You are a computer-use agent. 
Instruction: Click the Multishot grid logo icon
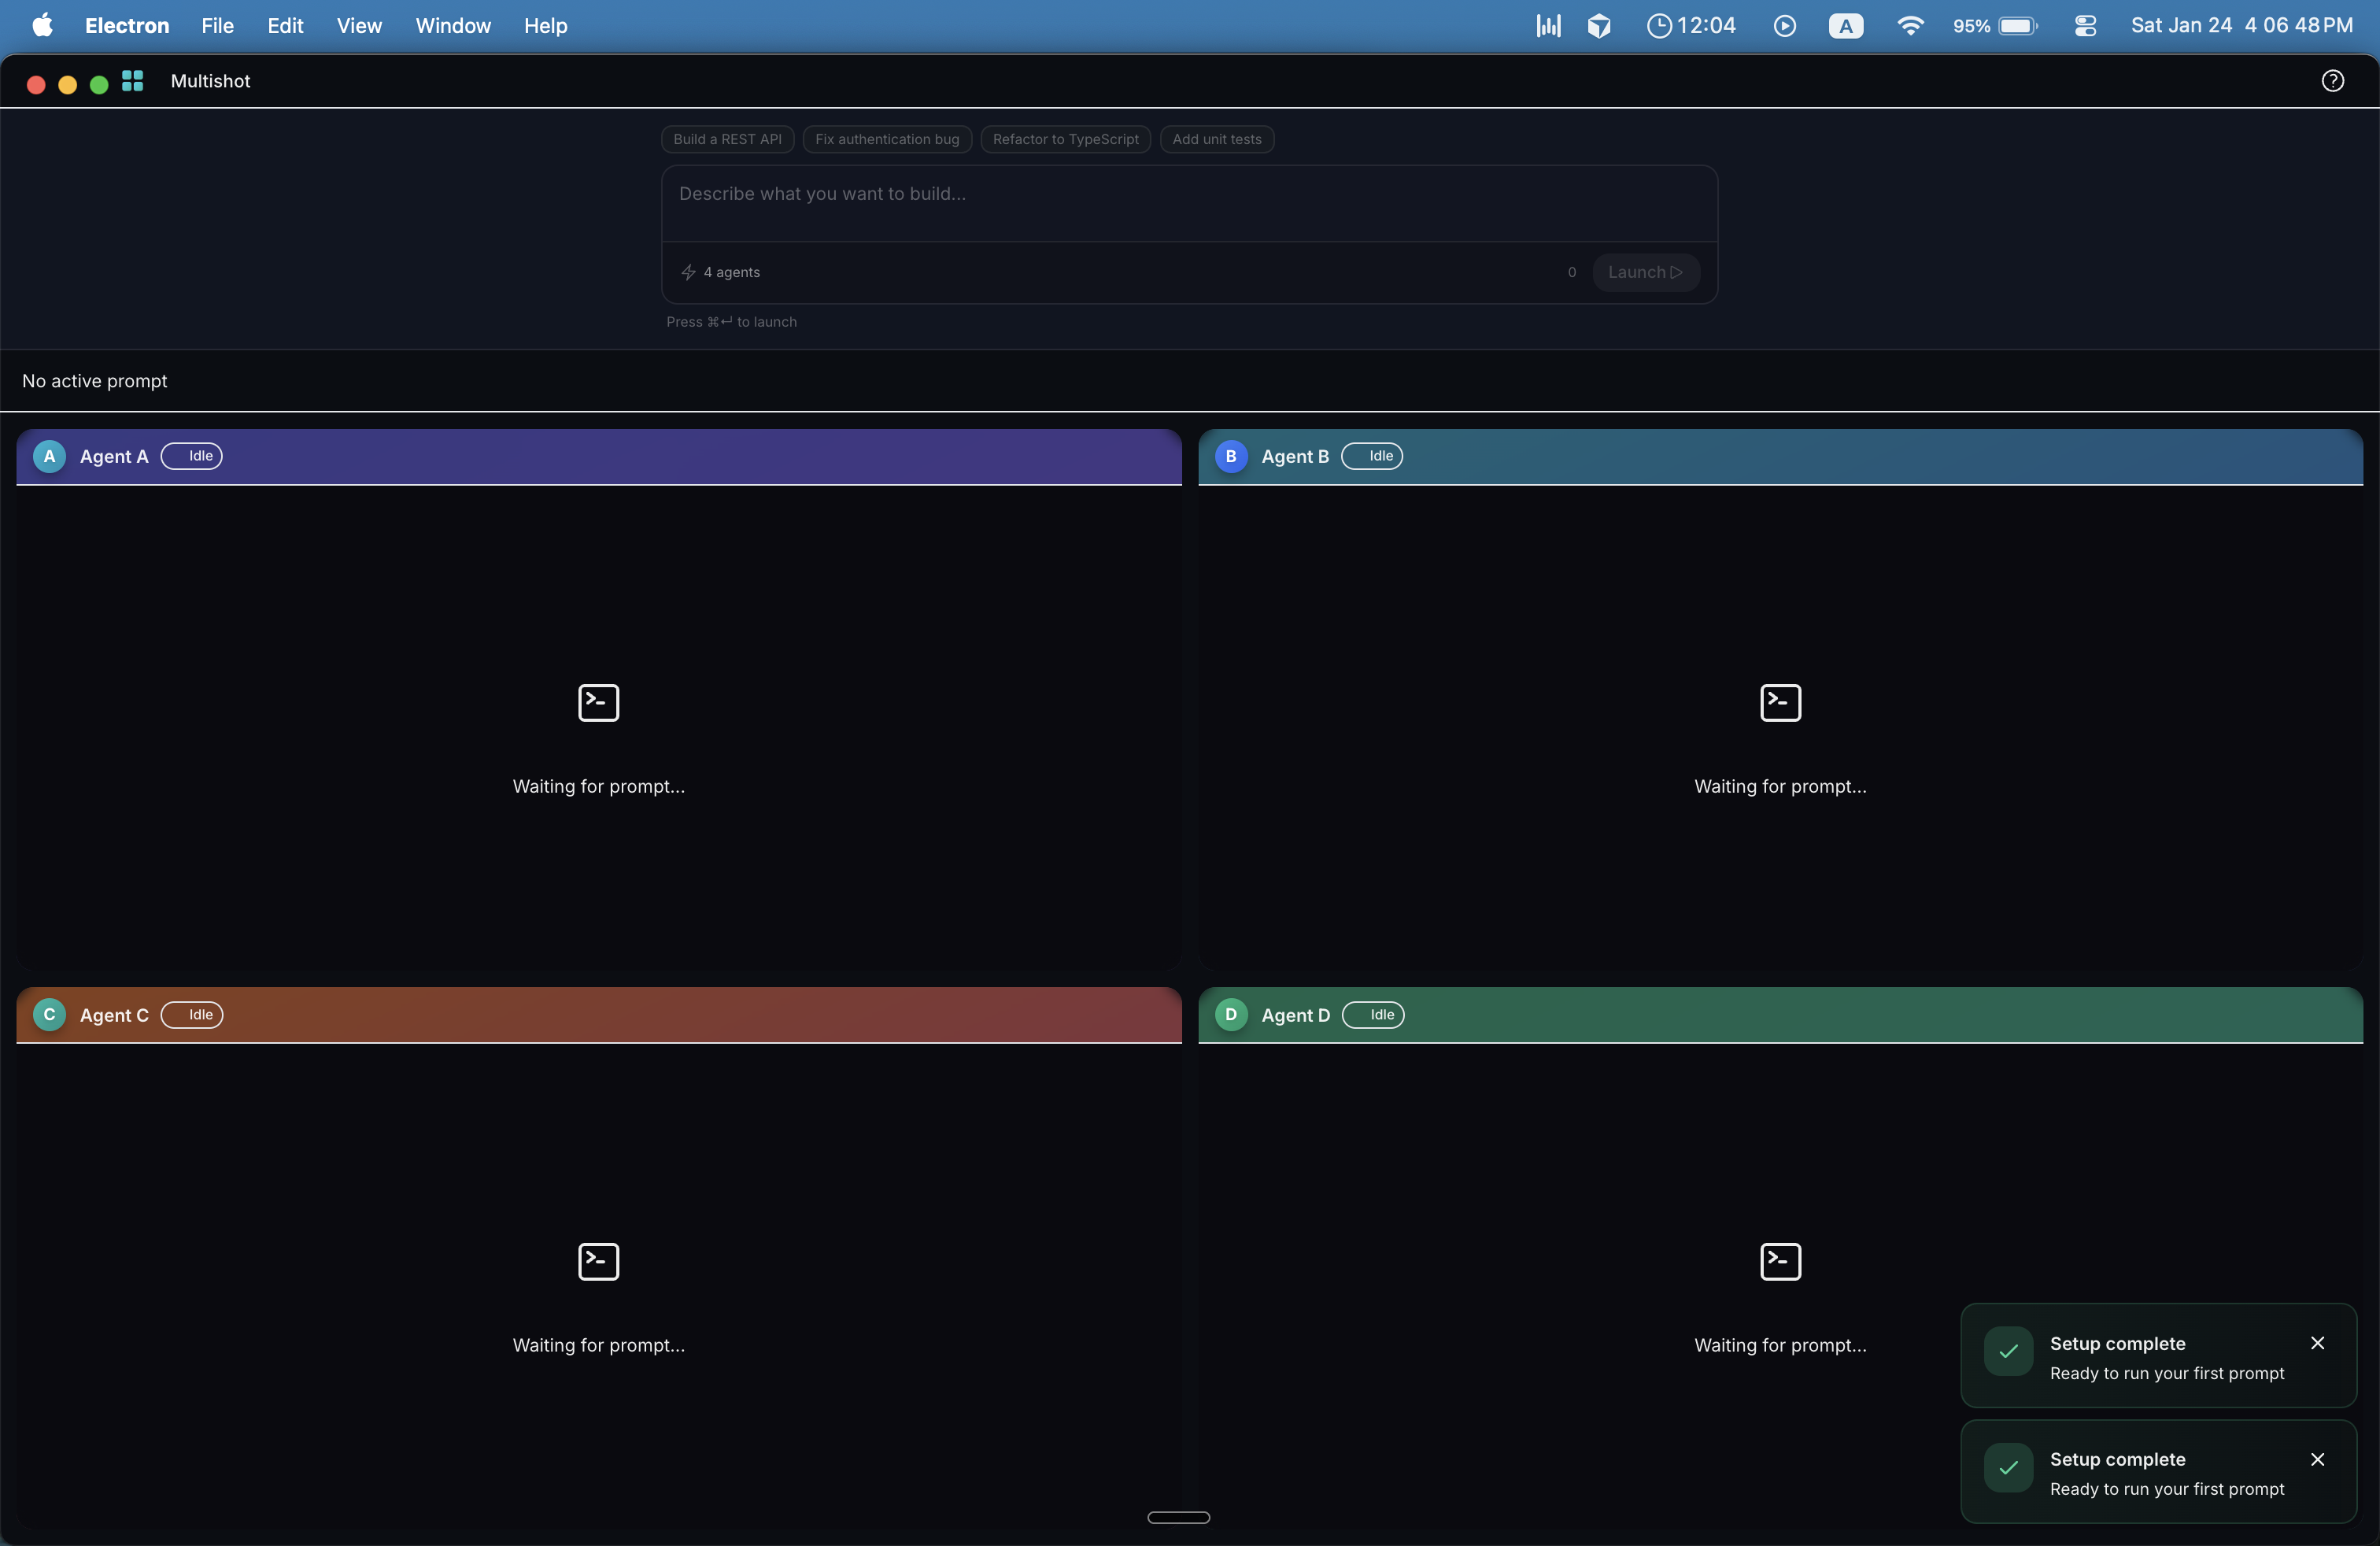(x=132, y=81)
